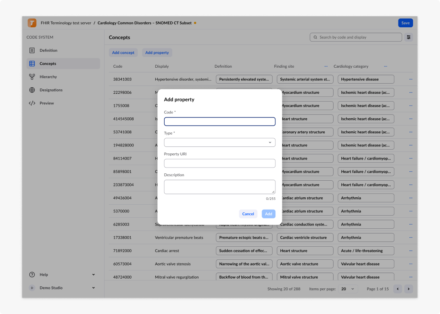Click the Preview code brackets icon
Viewport: 440px width, 314px height.
click(32, 103)
